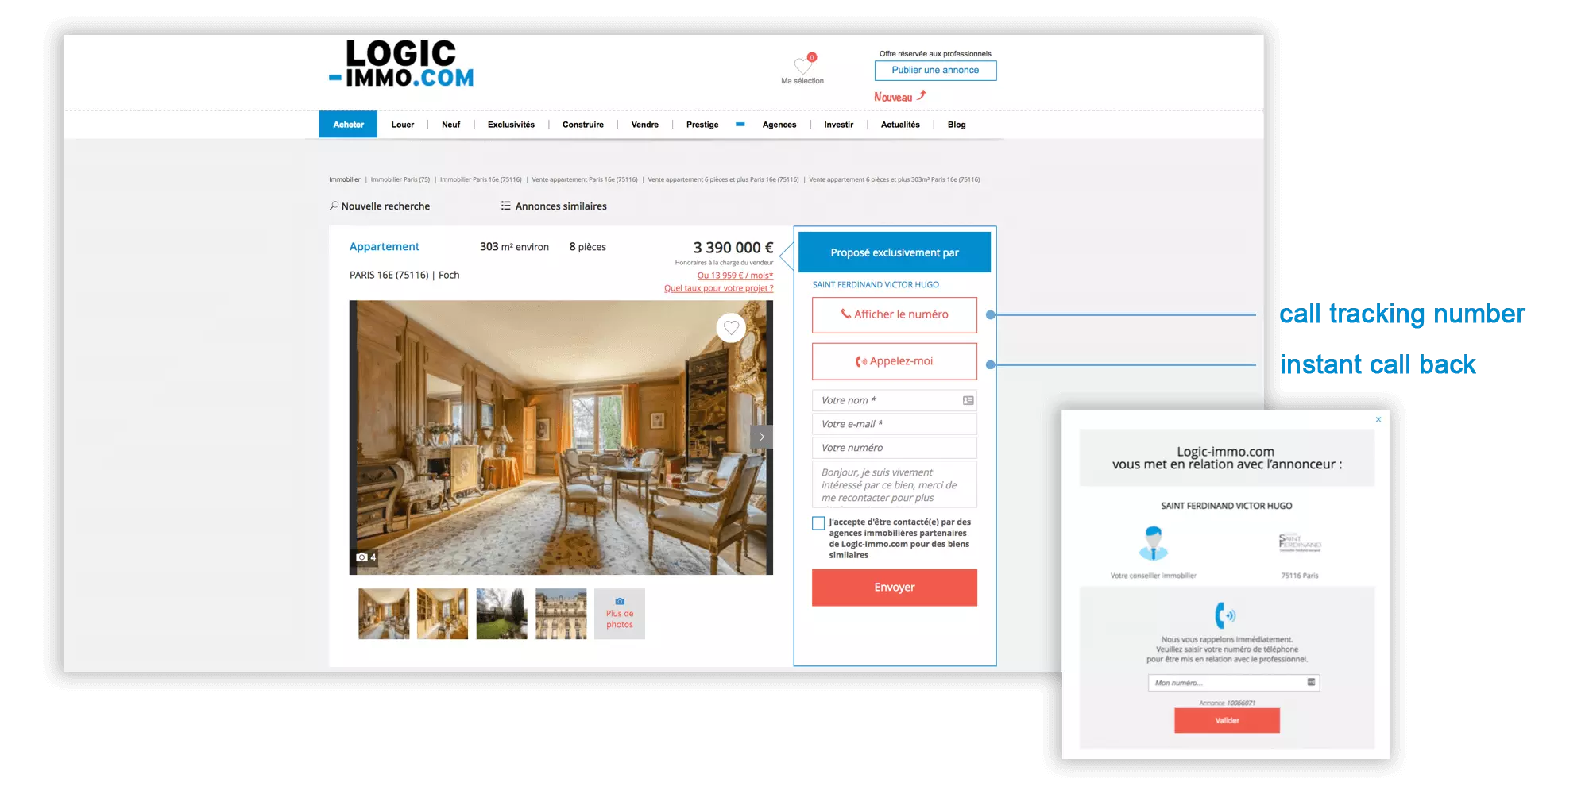
Task: Open the Prestige menu item
Action: coord(702,125)
